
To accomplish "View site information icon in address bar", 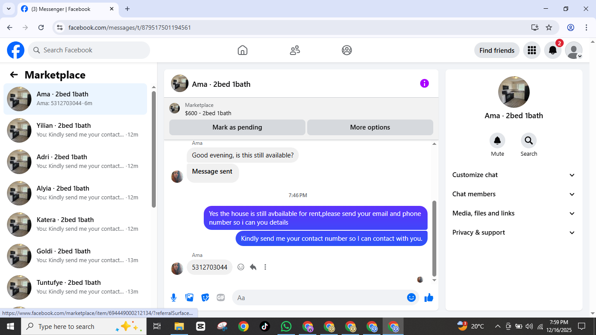I will click(x=60, y=27).
